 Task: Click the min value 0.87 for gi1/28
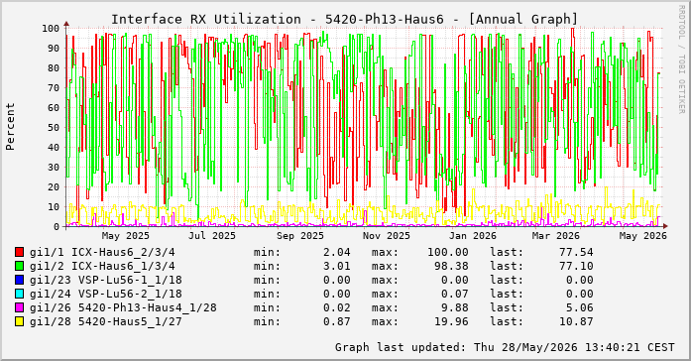[x=337, y=321]
